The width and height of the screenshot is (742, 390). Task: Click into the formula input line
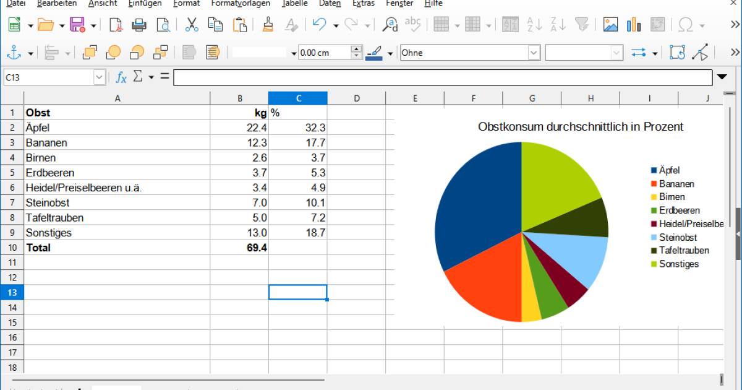click(443, 77)
